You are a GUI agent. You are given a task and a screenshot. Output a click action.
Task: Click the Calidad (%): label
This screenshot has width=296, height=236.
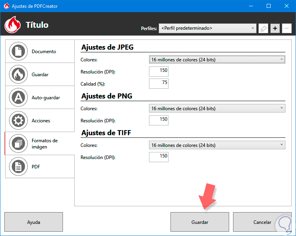93,84
